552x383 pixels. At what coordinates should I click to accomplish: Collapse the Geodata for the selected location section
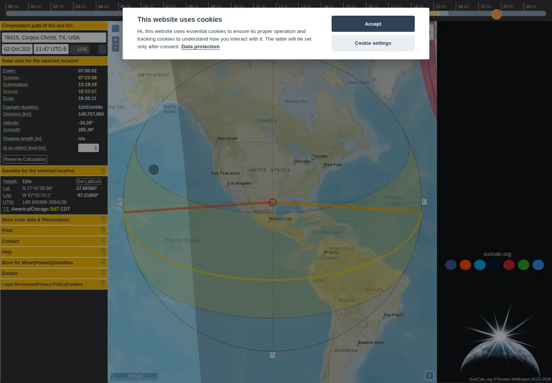coord(103,170)
